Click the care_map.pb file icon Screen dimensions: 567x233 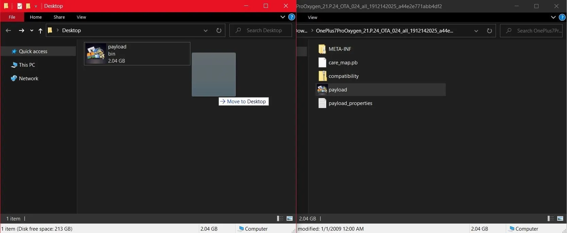322,63
